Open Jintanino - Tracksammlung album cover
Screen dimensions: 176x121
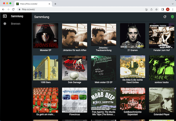tap(104, 34)
